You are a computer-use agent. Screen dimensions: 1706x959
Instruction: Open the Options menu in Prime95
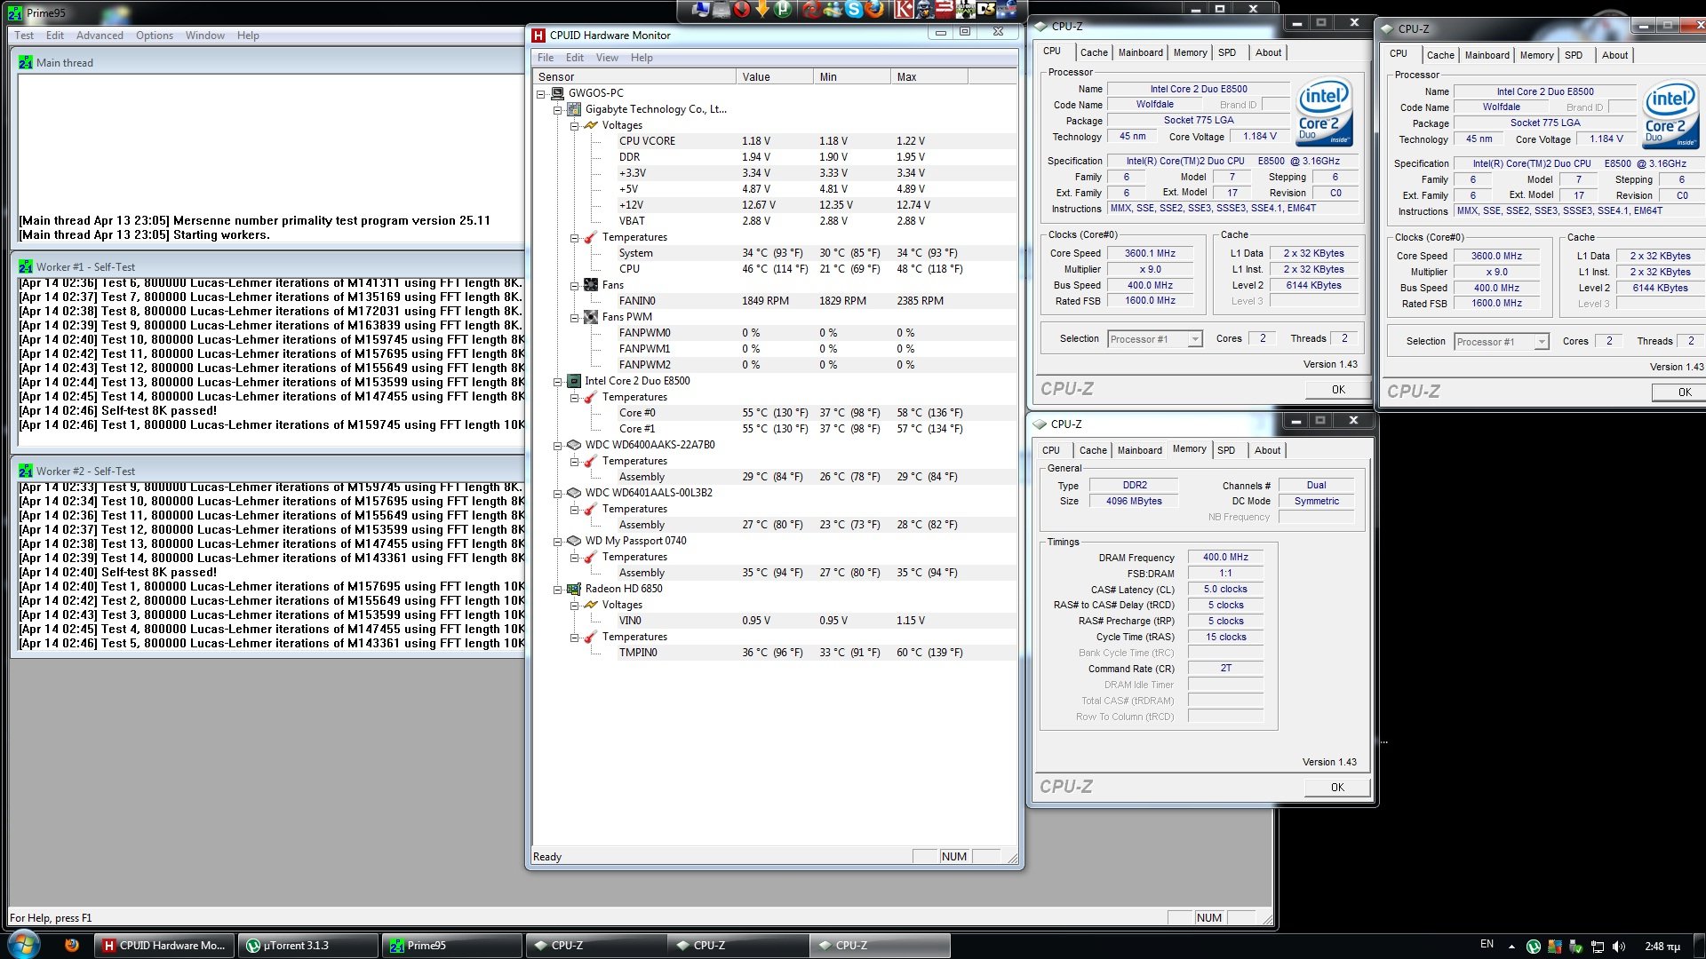[155, 36]
